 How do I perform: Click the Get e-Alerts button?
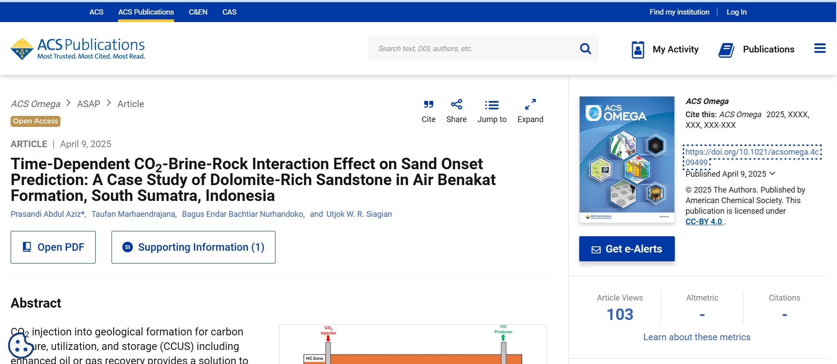627,249
